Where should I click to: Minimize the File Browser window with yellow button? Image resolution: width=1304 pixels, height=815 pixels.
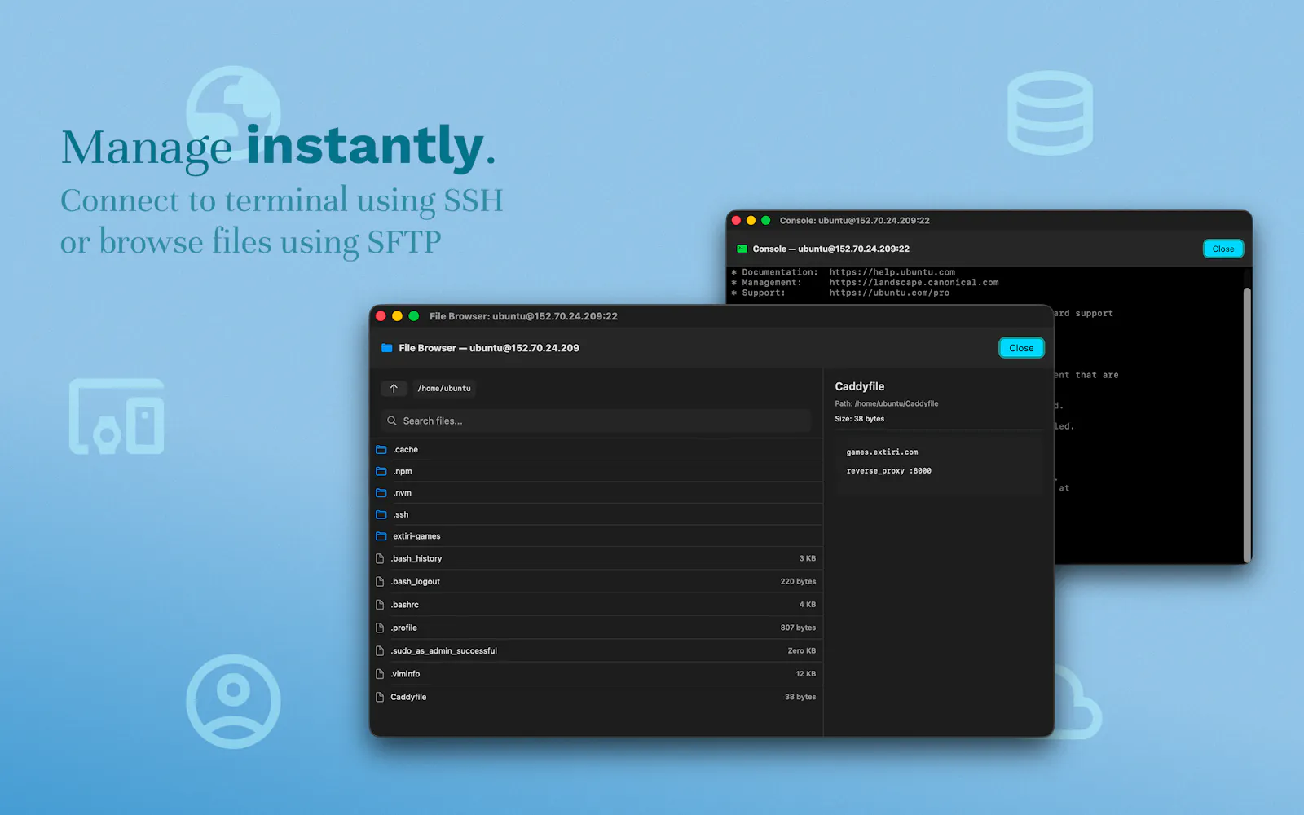397,316
